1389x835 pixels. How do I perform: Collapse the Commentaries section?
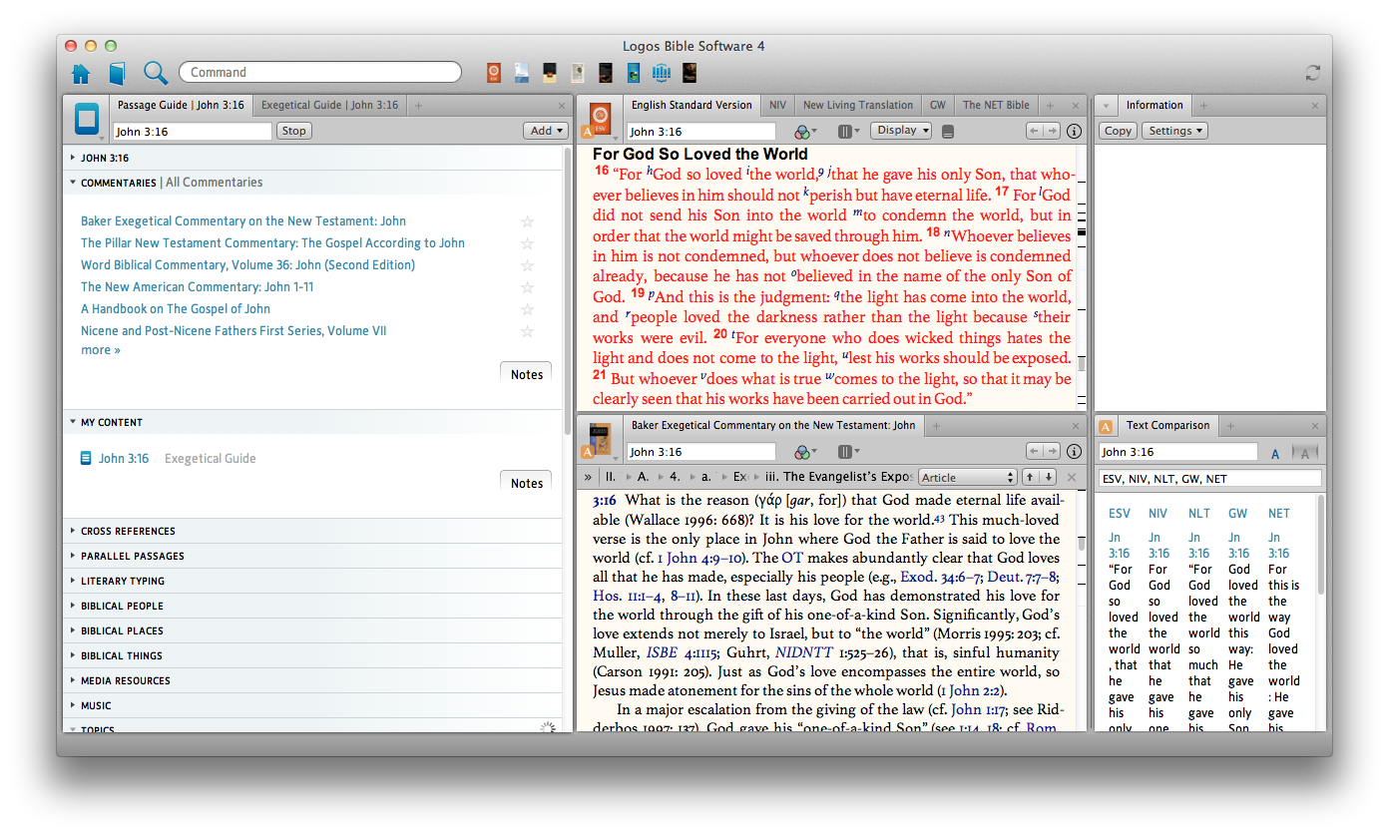(x=73, y=183)
